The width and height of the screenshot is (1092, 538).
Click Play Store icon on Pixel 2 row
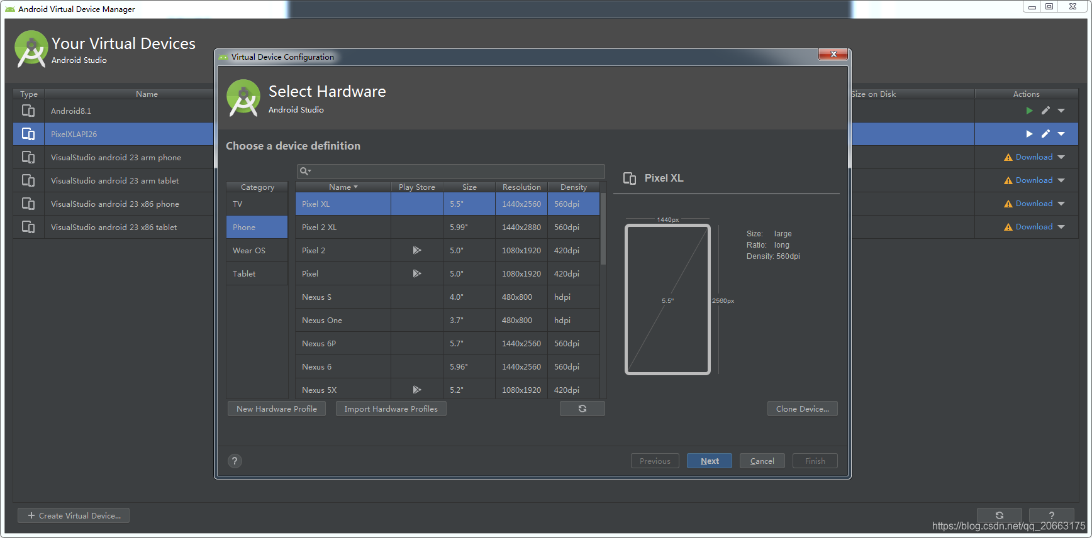point(416,250)
